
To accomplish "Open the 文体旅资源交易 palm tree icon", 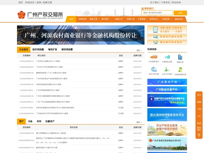I will [180, 69].
